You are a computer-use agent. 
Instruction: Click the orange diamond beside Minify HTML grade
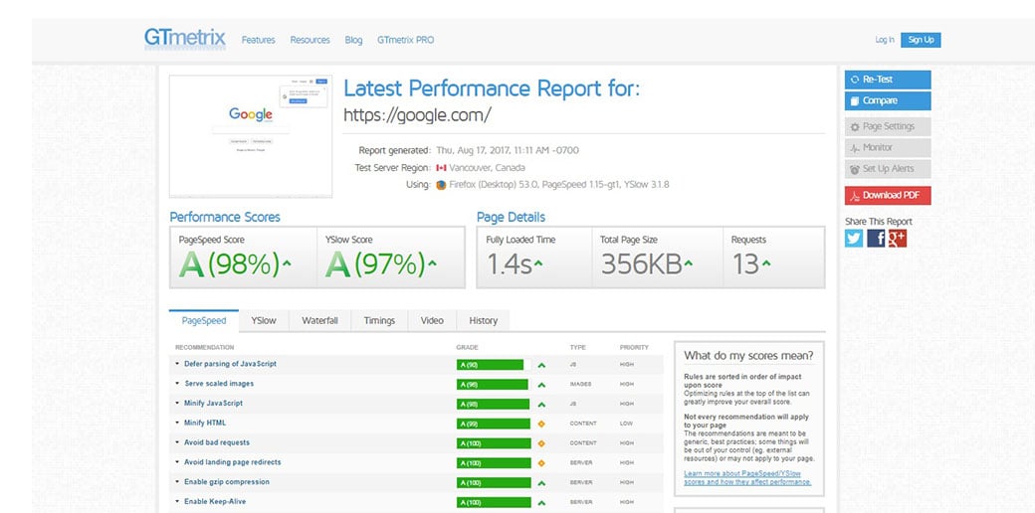click(x=541, y=424)
